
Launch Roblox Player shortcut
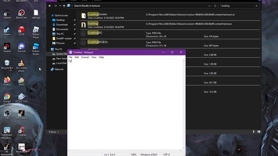click(x=36, y=32)
